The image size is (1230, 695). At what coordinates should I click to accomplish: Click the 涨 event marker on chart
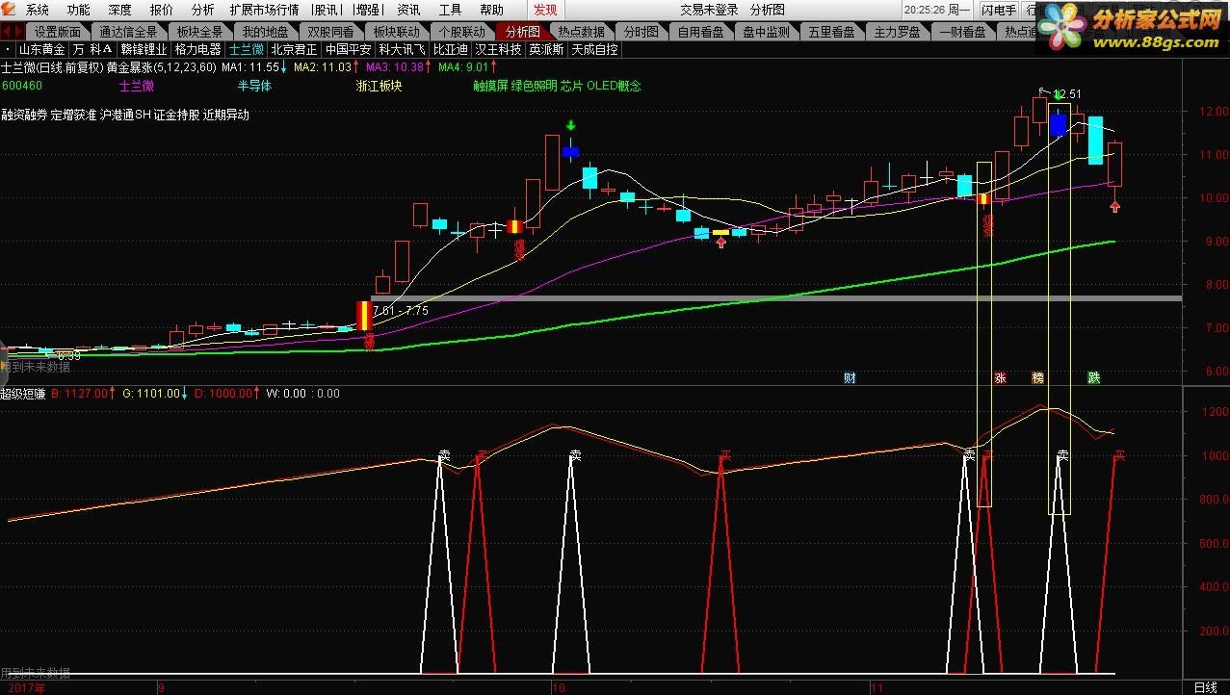tap(1000, 377)
